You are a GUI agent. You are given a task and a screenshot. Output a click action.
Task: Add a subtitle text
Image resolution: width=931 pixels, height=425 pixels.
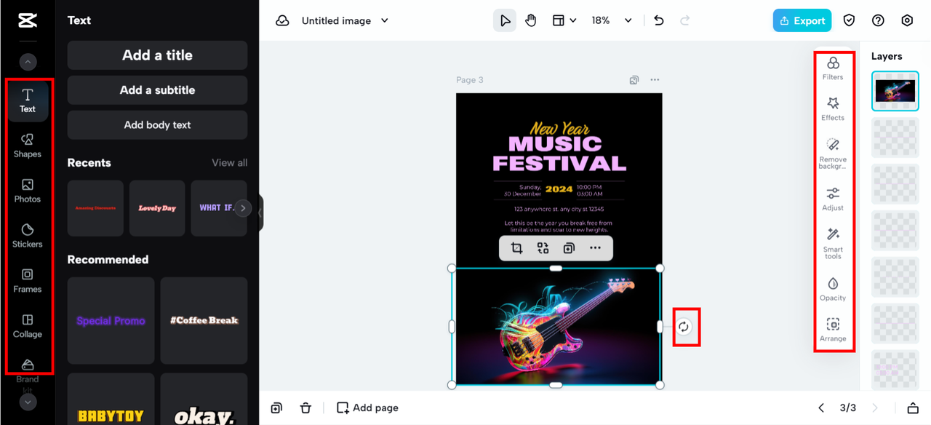[x=157, y=90]
